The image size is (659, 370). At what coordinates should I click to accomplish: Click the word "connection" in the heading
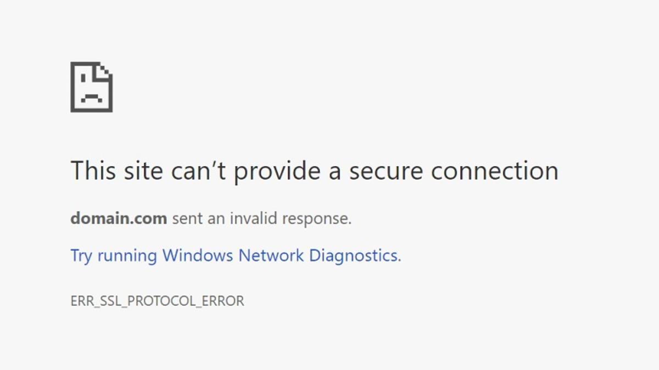coord(494,170)
